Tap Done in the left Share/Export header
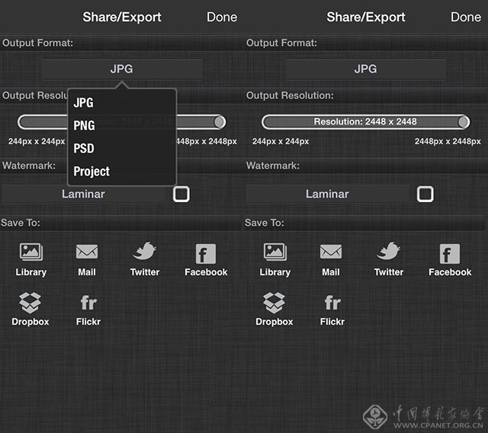488x433 pixels. point(222,17)
